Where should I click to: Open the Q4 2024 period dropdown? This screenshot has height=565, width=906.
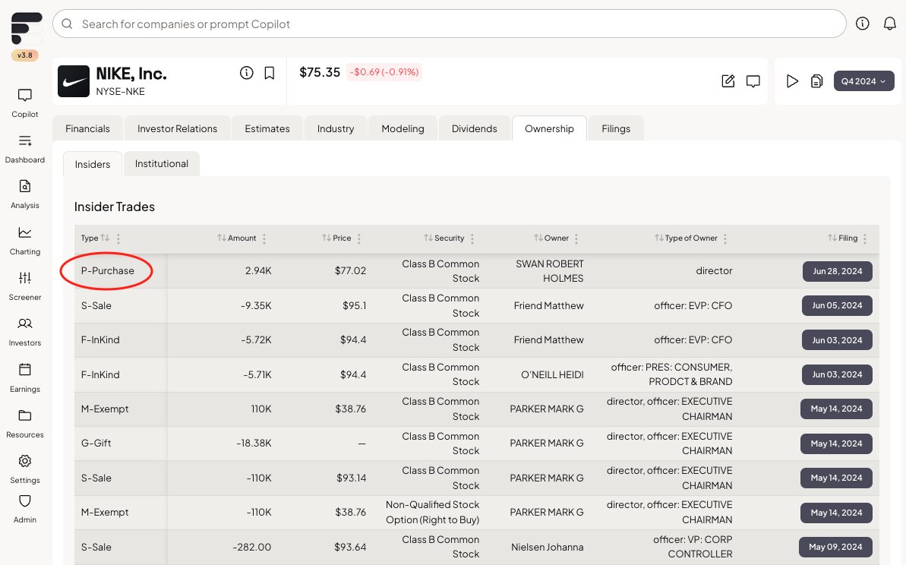point(863,81)
